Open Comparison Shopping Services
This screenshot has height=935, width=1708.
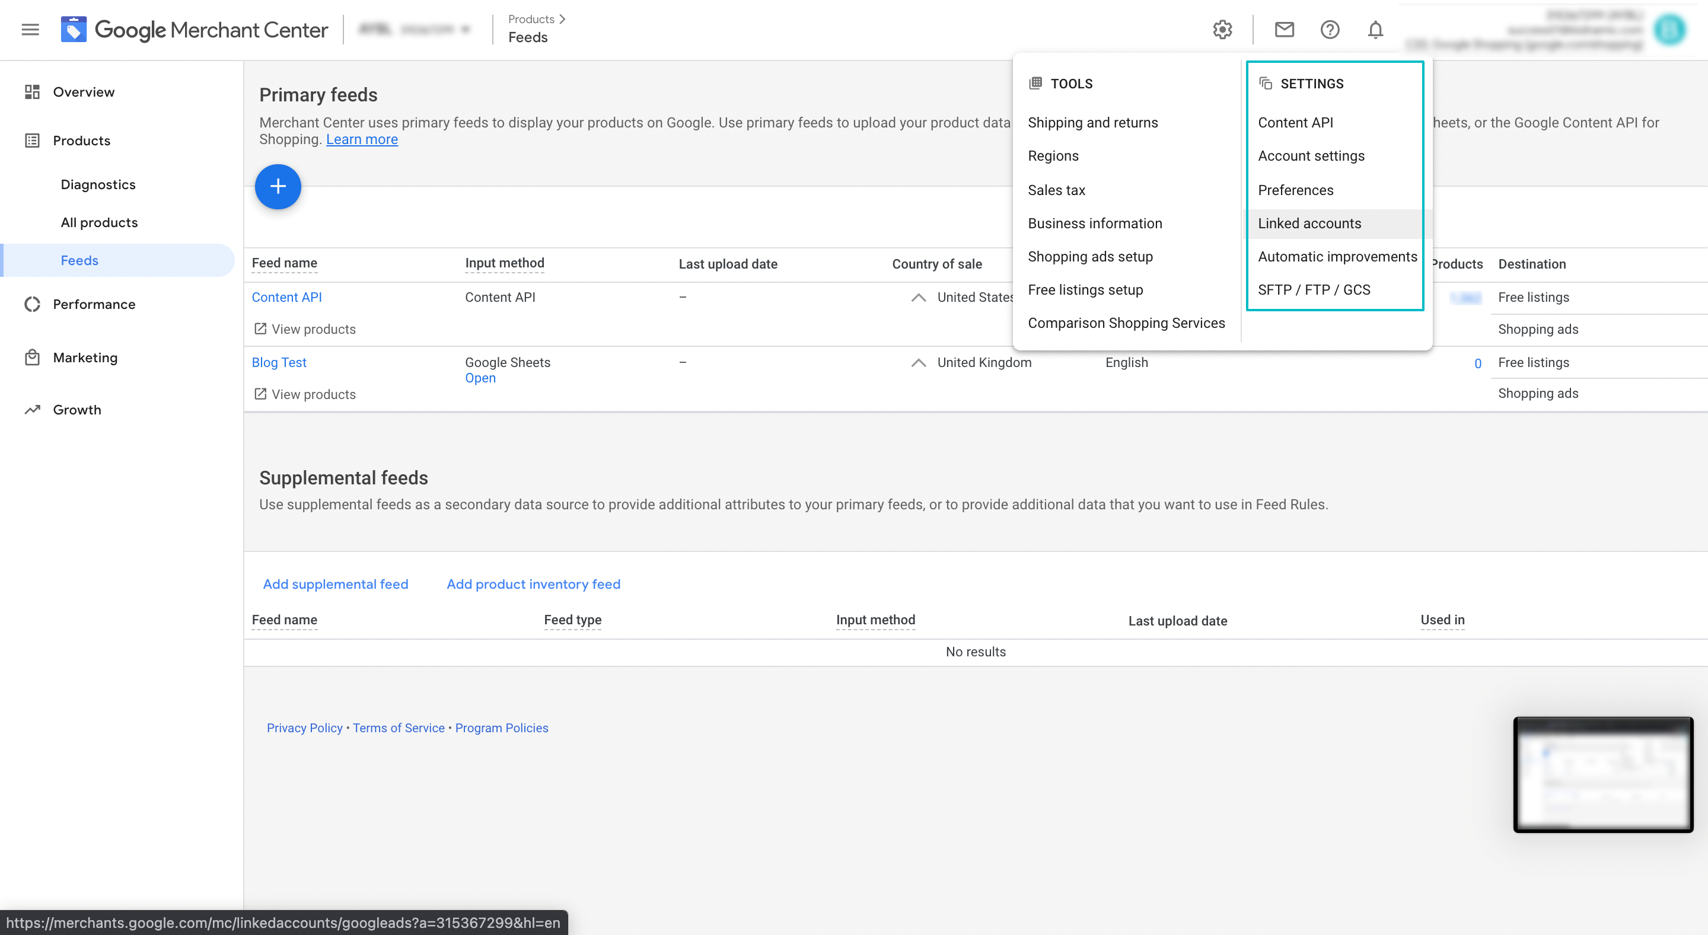coord(1126,323)
